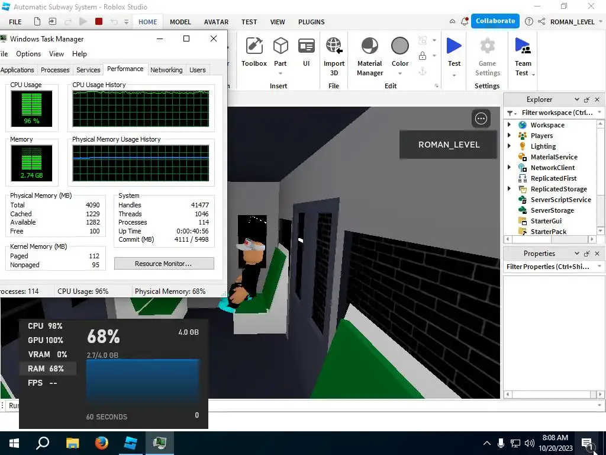
Task: Open Task Manager Options menu
Action: (x=28, y=54)
